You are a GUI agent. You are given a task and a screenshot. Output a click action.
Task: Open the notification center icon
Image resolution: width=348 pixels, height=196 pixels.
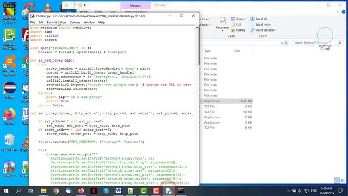(340, 191)
